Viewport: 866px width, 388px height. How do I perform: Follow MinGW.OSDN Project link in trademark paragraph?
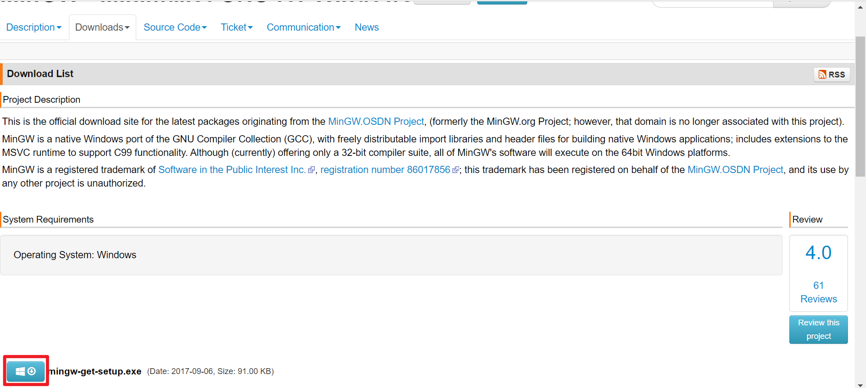(735, 170)
